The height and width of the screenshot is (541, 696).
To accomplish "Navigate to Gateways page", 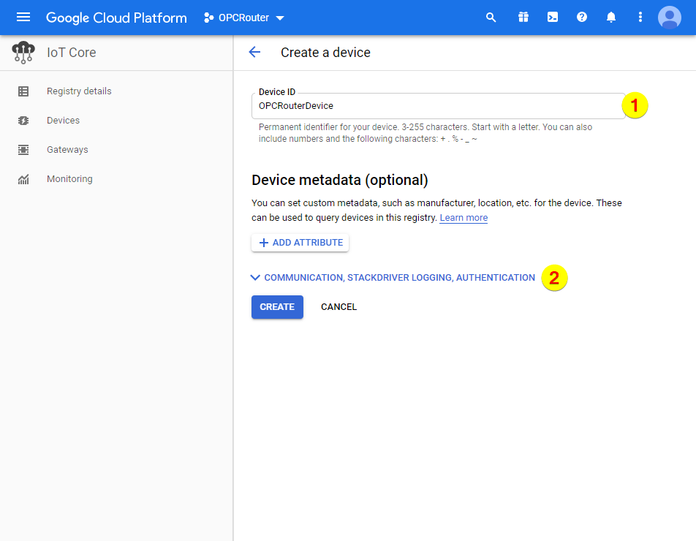I will 67,150.
